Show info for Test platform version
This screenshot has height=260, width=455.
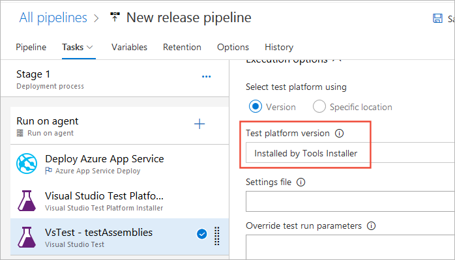(x=339, y=133)
